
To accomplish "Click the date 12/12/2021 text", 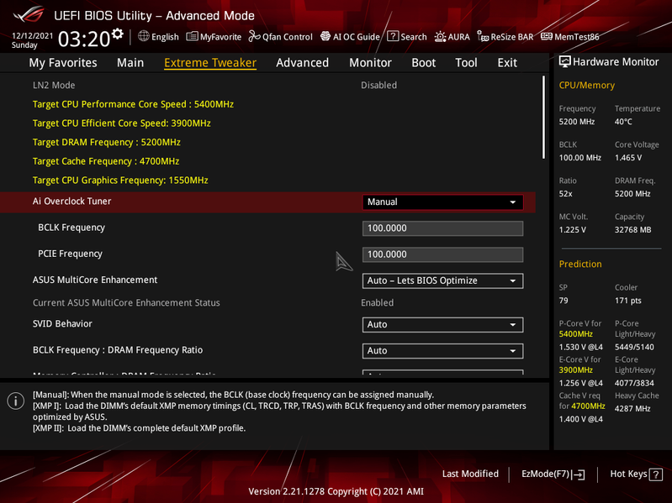I will [32, 36].
